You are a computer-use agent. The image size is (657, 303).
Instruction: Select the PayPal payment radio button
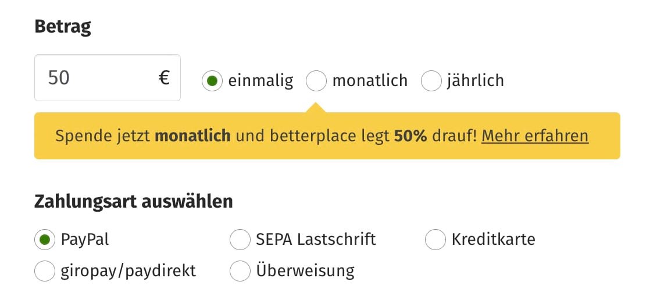coord(44,239)
